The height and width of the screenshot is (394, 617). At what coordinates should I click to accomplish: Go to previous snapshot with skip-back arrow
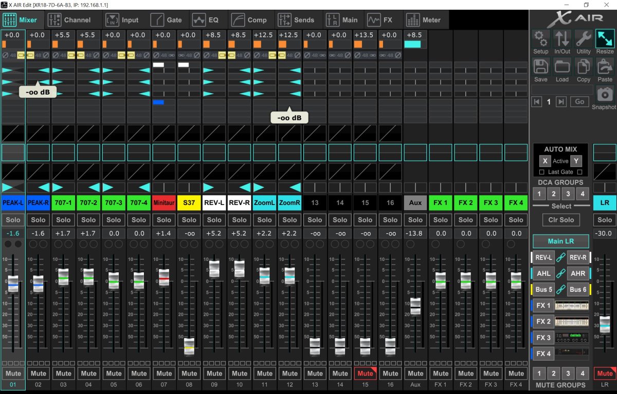[537, 102]
